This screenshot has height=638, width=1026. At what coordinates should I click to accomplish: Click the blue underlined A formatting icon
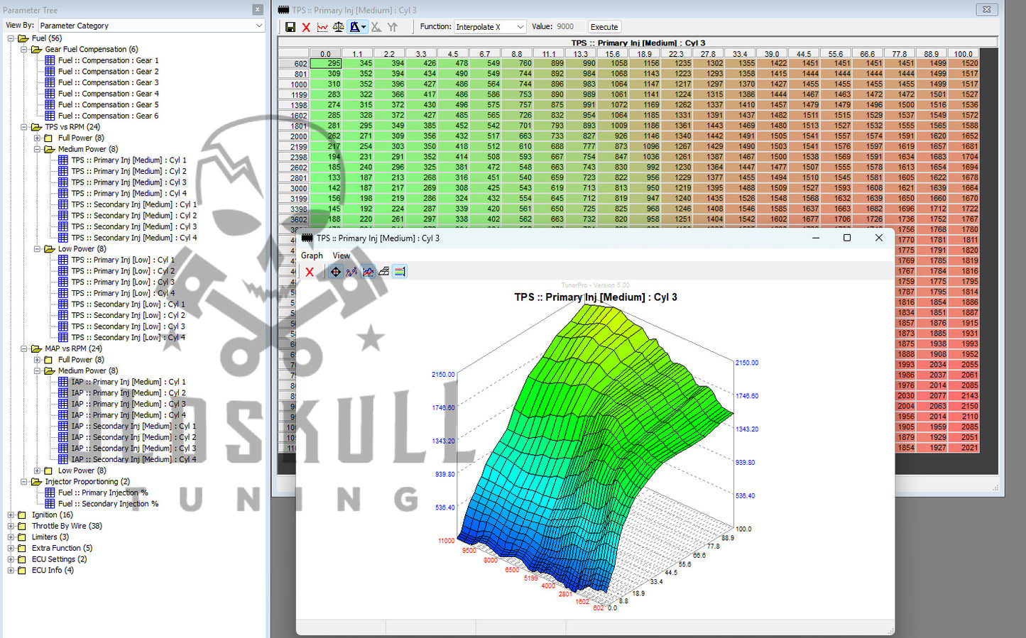pos(356,27)
